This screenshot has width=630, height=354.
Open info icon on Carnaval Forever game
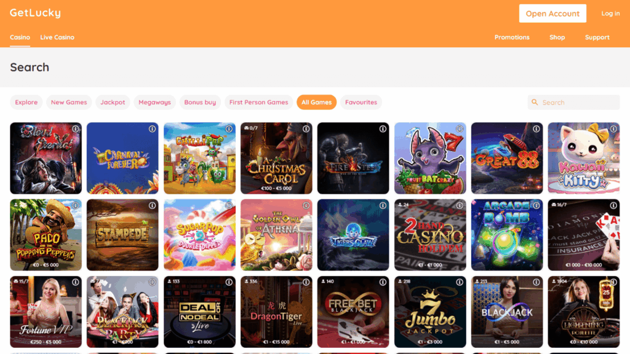point(153,129)
